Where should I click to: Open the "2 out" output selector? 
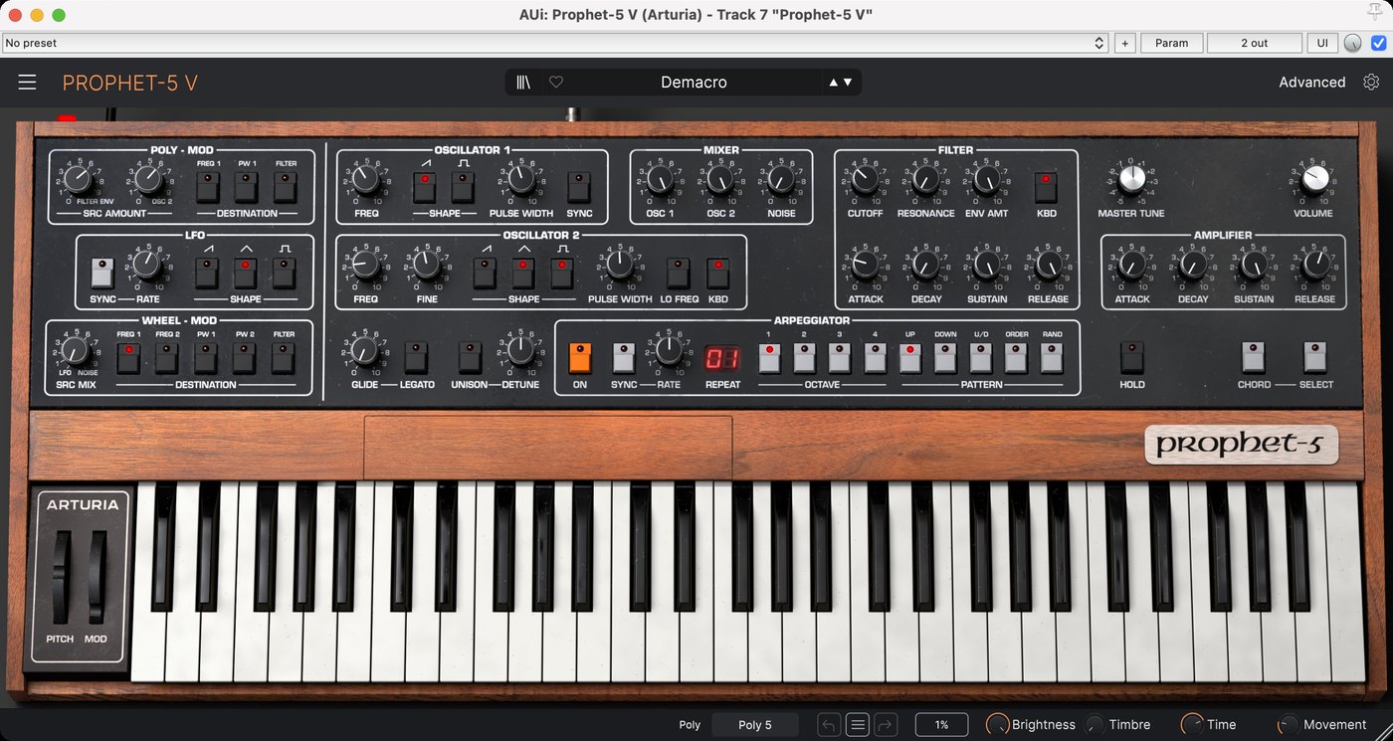tap(1254, 43)
